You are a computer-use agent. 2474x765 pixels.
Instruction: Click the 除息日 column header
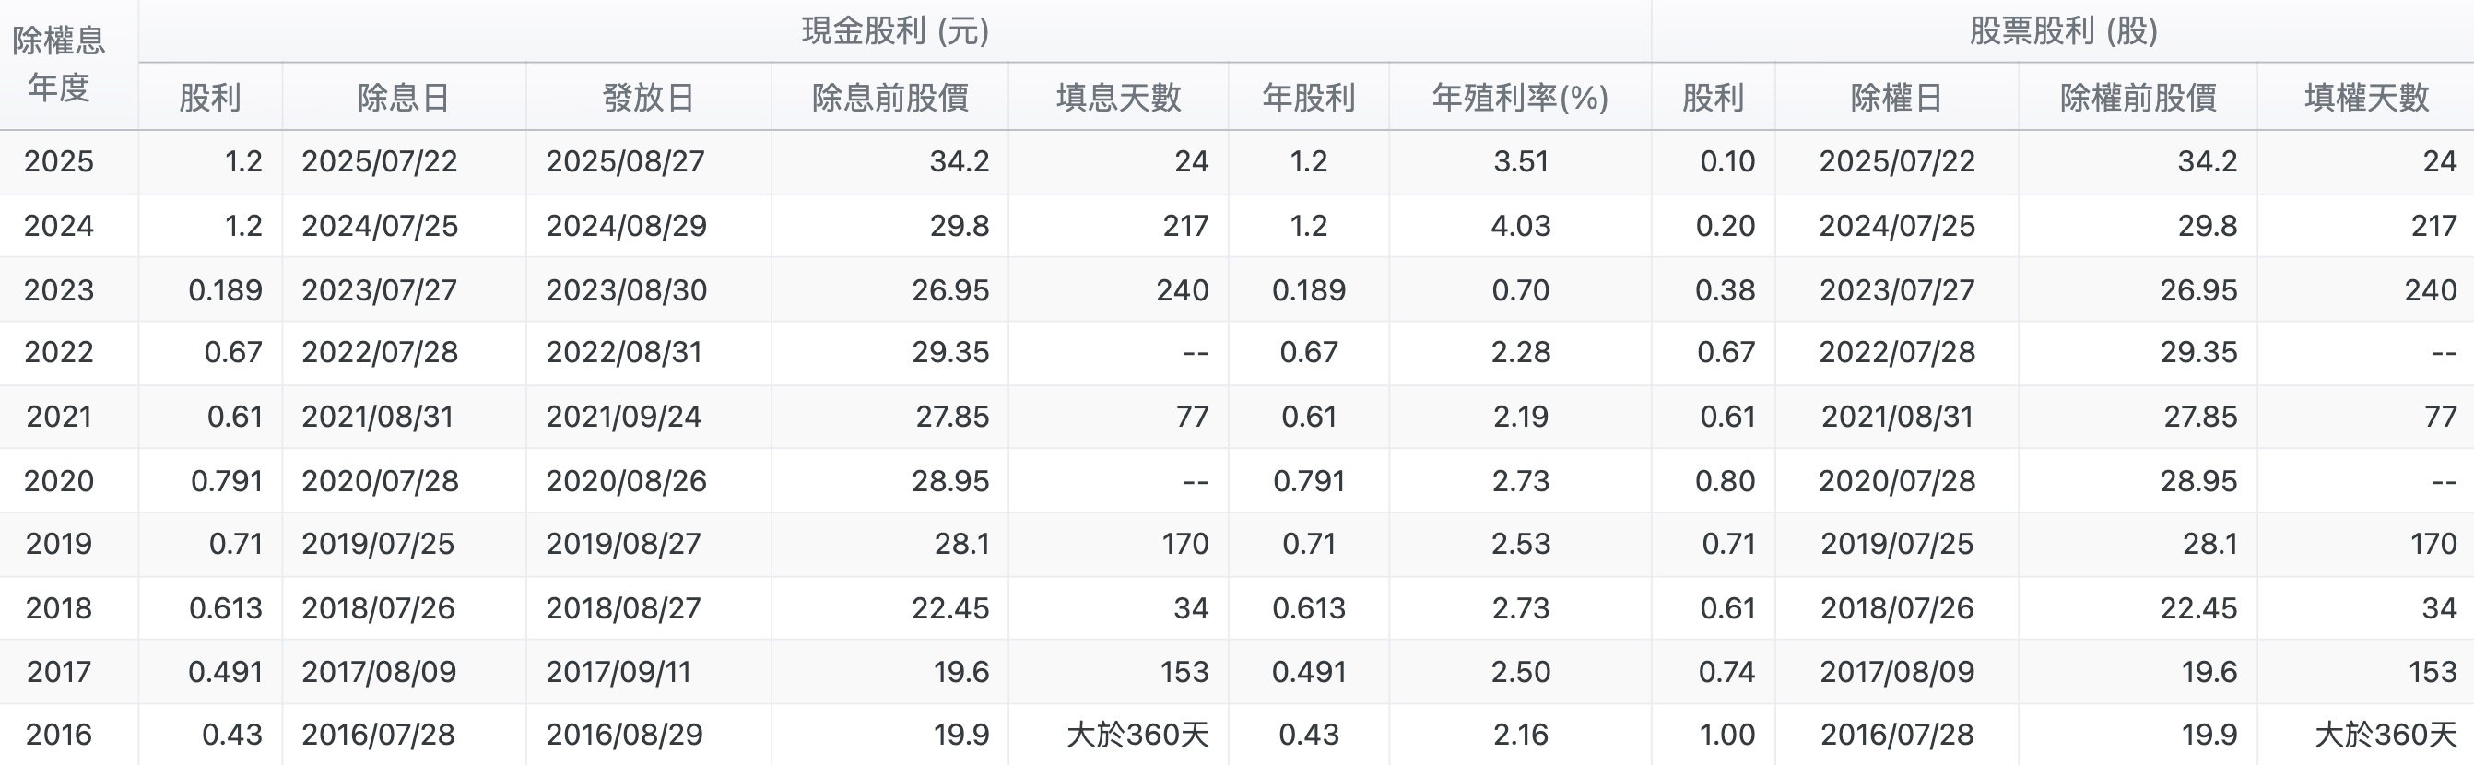[404, 97]
